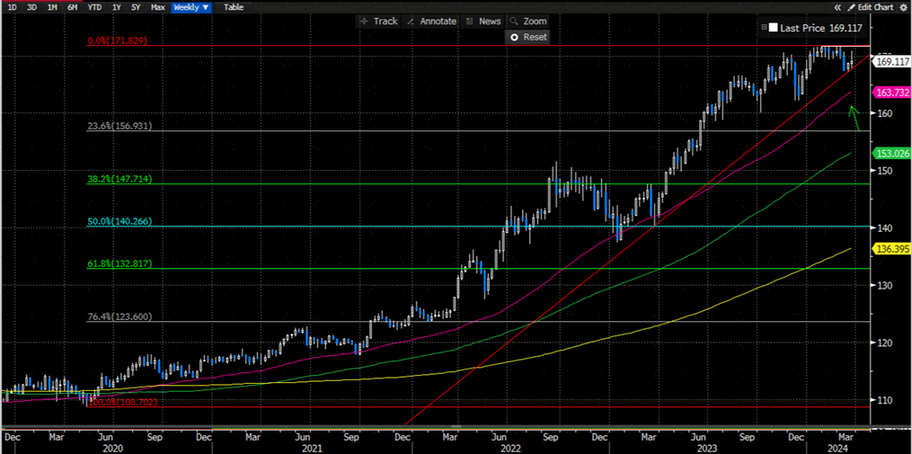
Task: Open the Weekly periodicity dropdown
Action: tap(191, 7)
